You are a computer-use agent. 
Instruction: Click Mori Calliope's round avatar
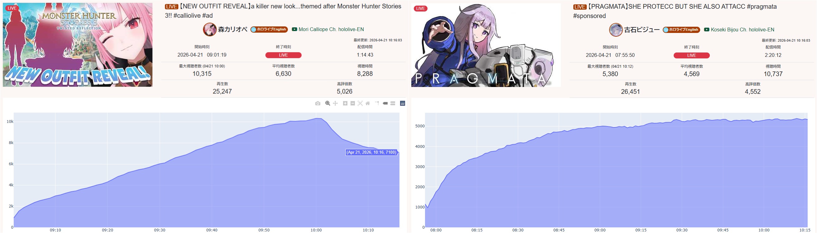(210, 30)
